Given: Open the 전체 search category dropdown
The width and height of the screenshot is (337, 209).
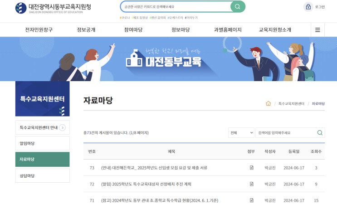Looking at the screenshot, I should [x=241, y=132].
